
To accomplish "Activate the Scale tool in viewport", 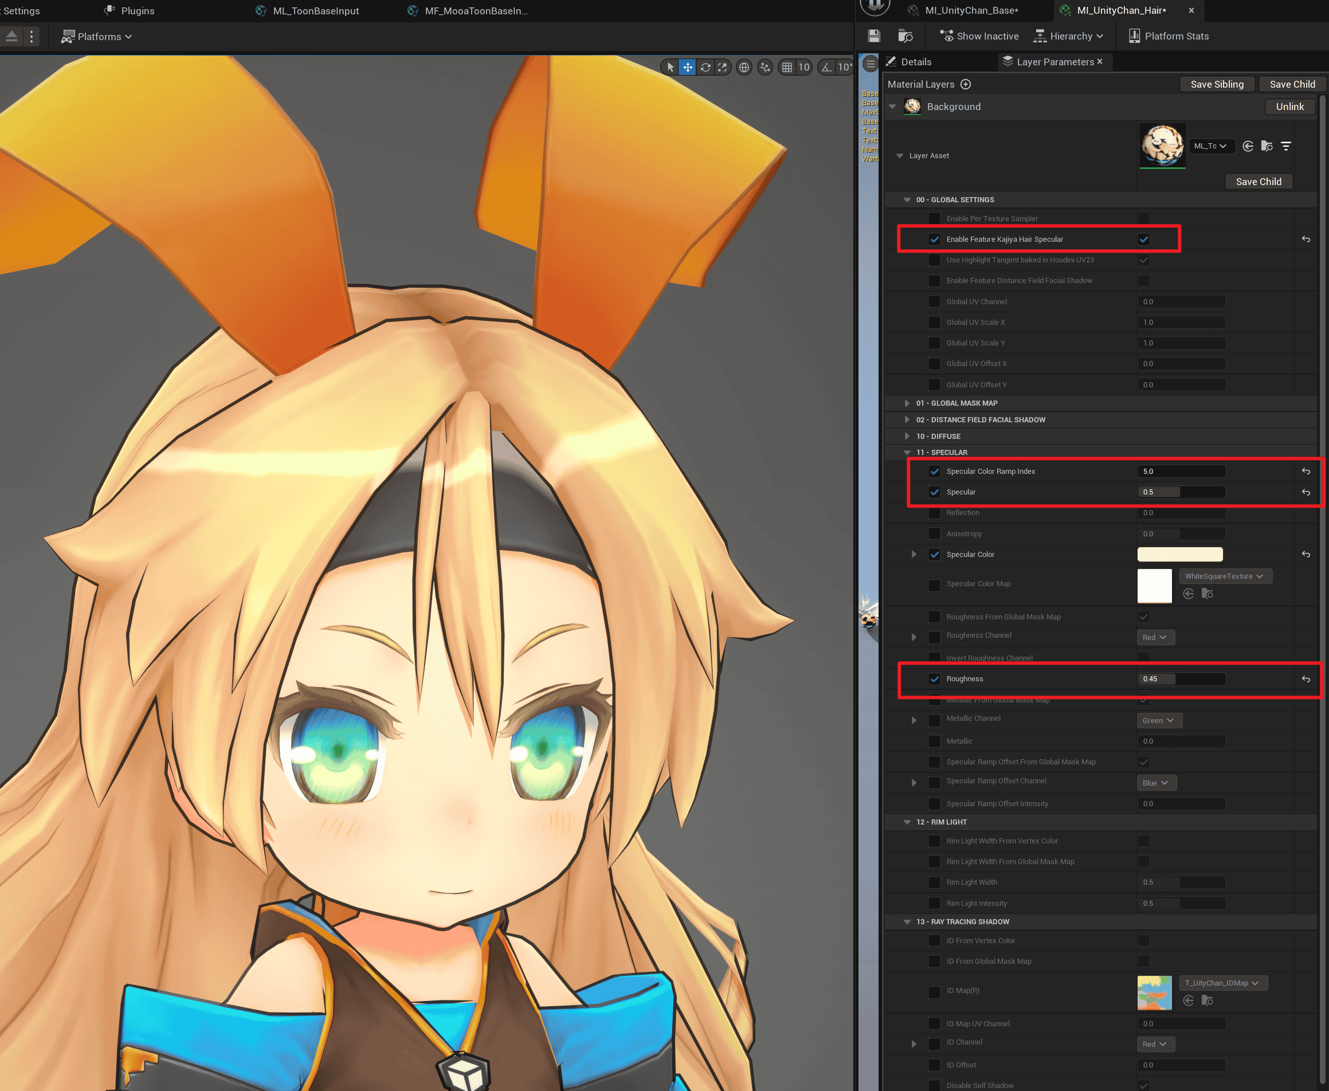I will (722, 67).
